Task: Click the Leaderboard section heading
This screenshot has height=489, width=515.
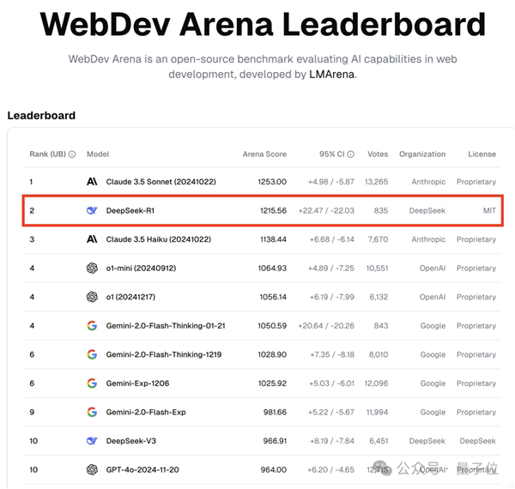Action: tap(41, 115)
